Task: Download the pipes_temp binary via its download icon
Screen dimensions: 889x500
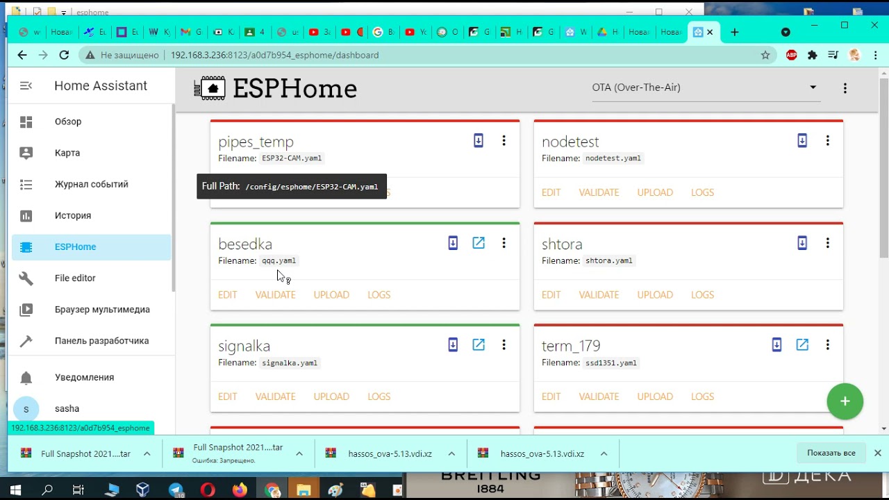Action: pos(479,140)
